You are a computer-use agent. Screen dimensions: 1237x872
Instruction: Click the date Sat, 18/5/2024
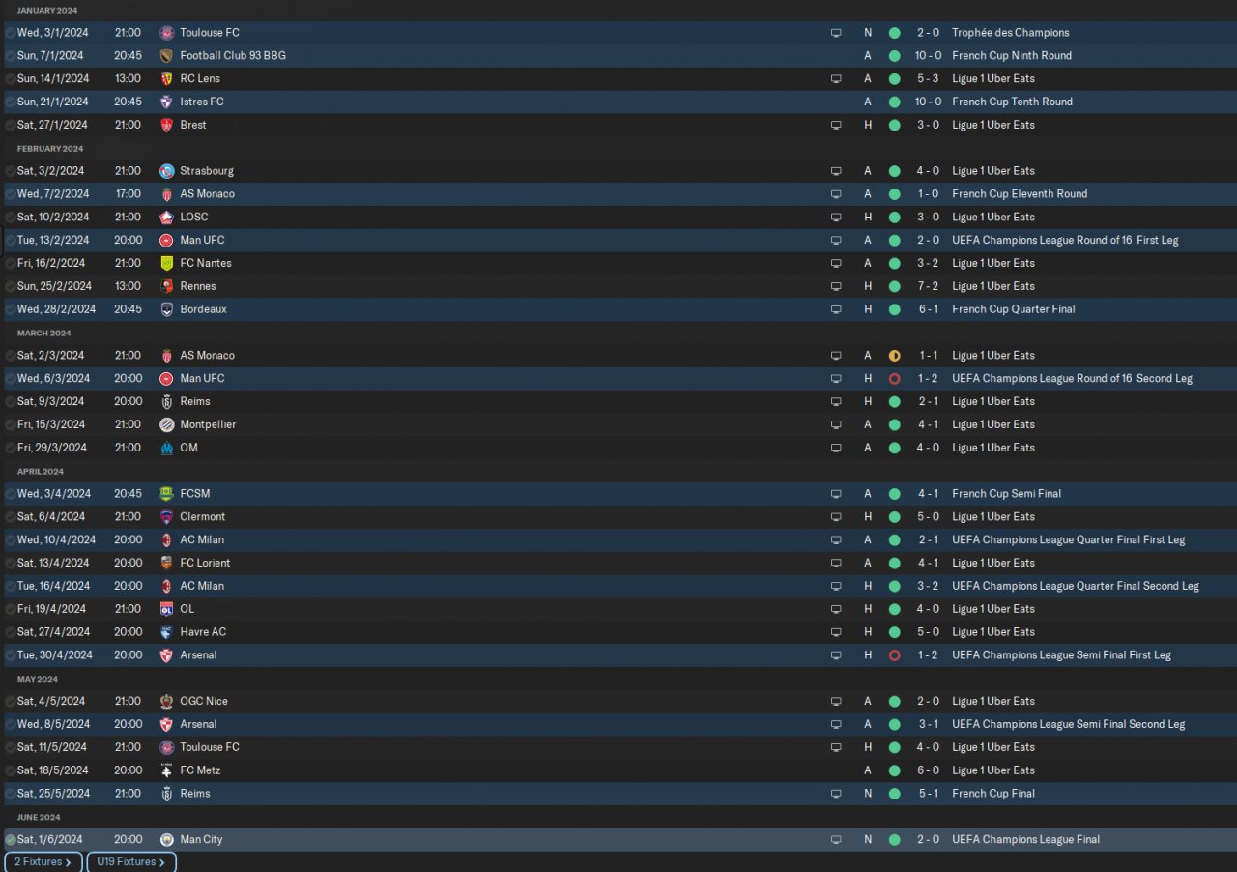point(52,770)
